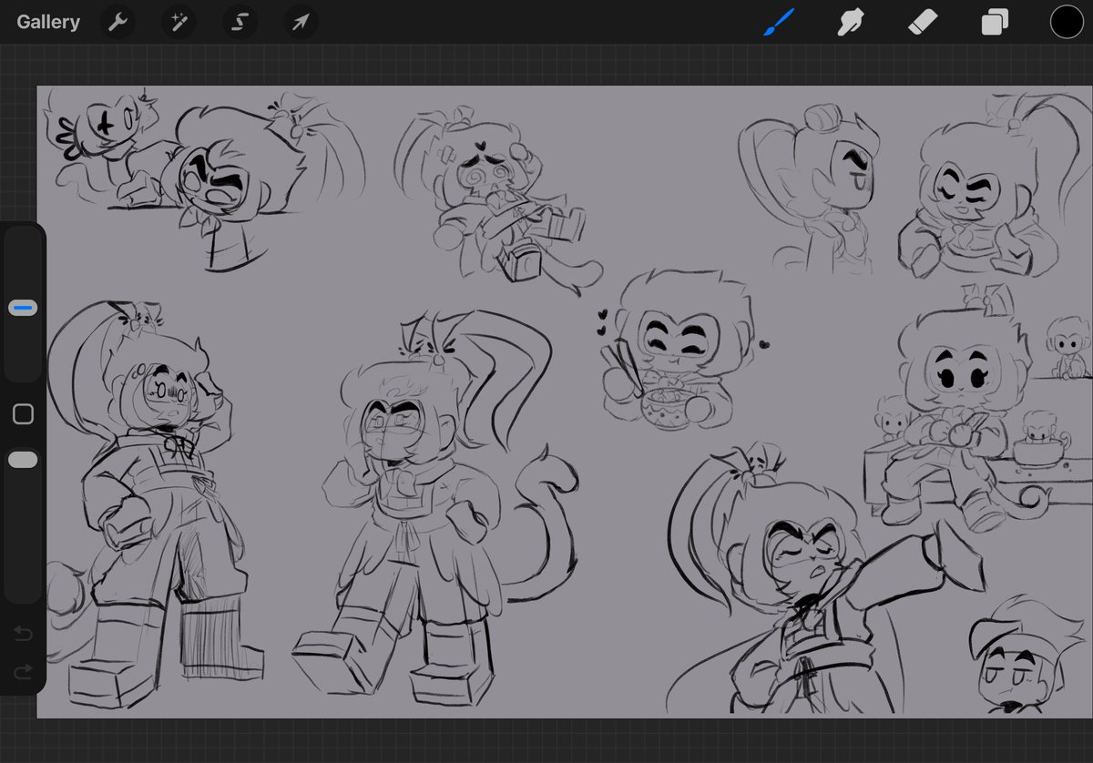Select the Brush tool
This screenshot has height=763, width=1093.
pos(779,22)
